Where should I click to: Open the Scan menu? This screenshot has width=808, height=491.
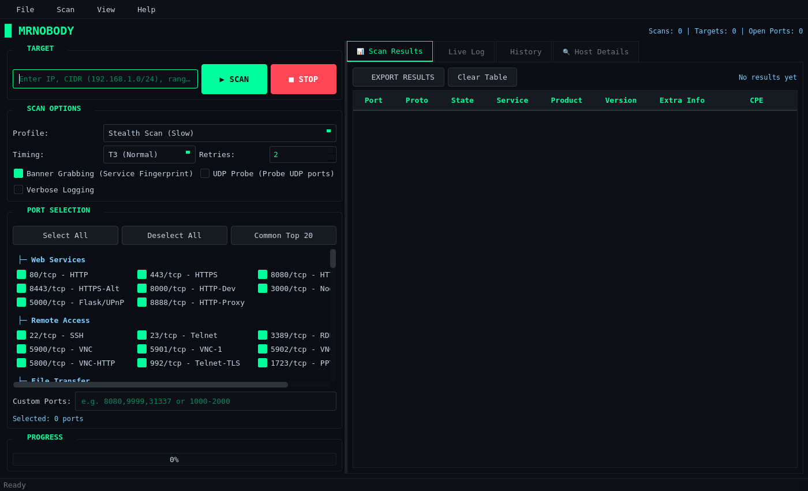(66, 9)
